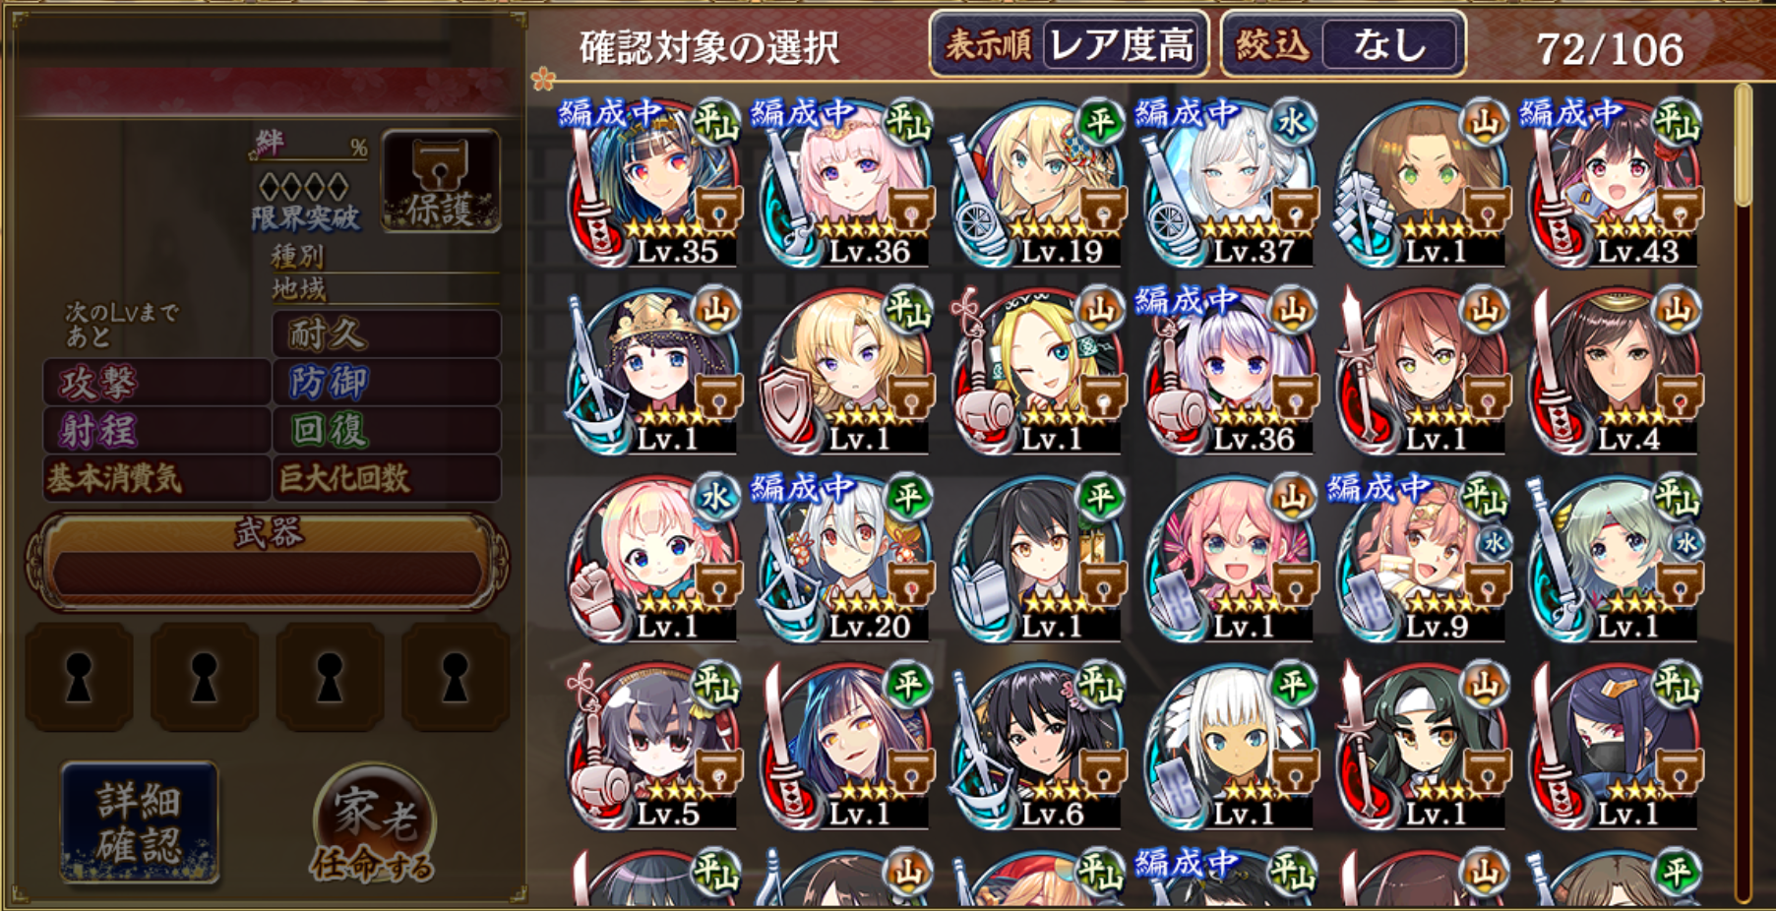Select the Lv.37 silver-haired water-type character
This screenshot has width=1776, height=911.
(x=1229, y=182)
